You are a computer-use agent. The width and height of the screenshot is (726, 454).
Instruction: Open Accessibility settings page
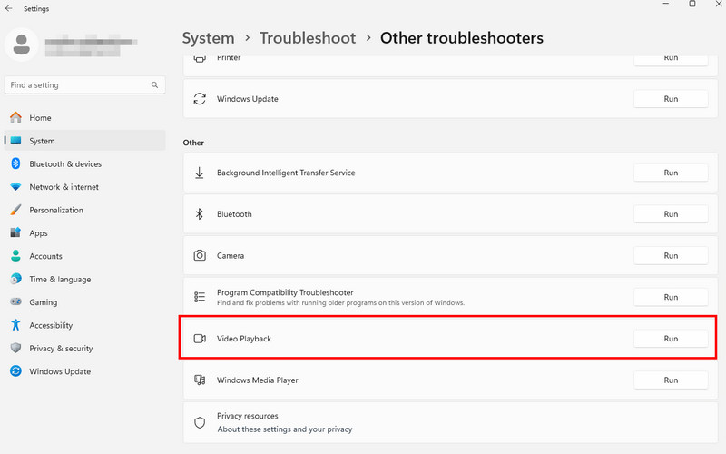pyautogui.click(x=51, y=326)
